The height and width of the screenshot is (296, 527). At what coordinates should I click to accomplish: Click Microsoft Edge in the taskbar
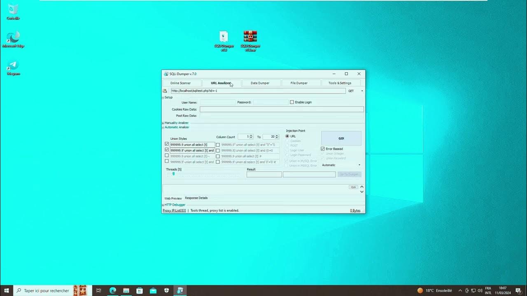coord(112,291)
